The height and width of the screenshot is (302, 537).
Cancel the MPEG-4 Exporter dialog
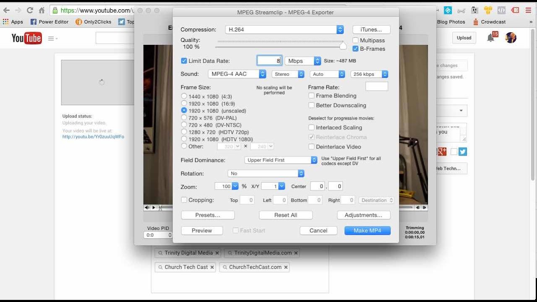pos(318,231)
